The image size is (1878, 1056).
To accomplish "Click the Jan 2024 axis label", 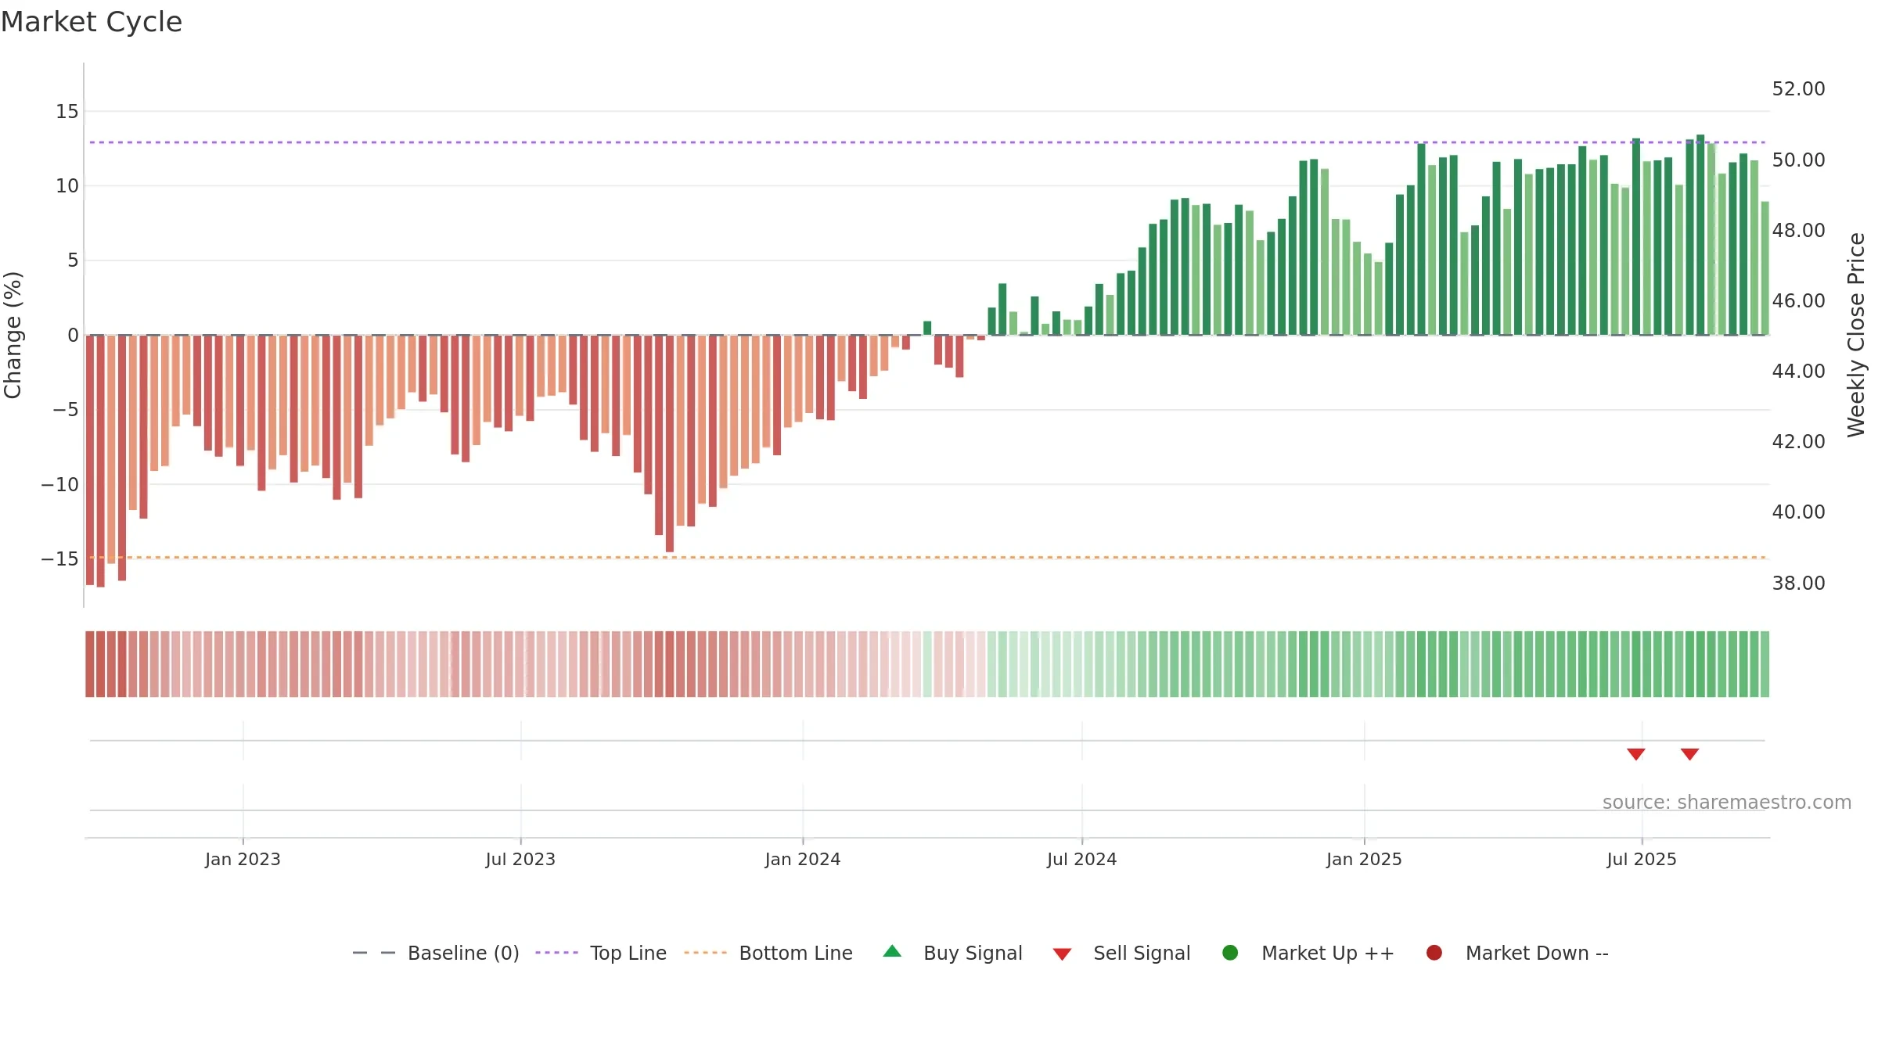I will pos(803,860).
